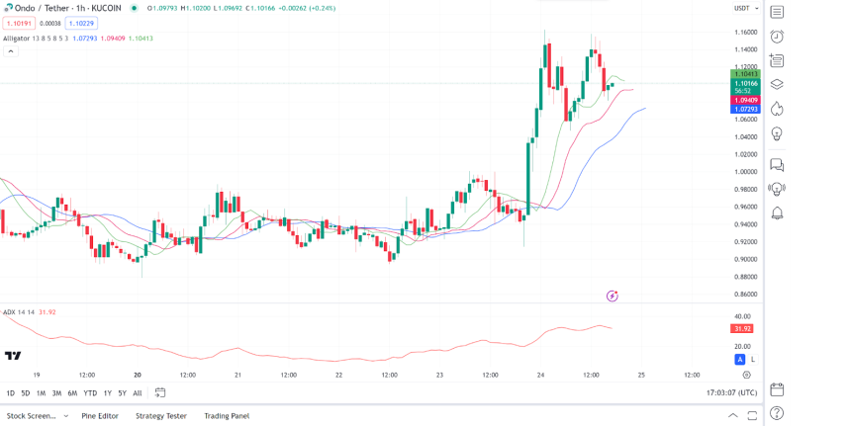Image resolution: width=851 pixels, height=426 pixels.
Task: Toggle Log scale with the L button
Action: click(752, 360)
